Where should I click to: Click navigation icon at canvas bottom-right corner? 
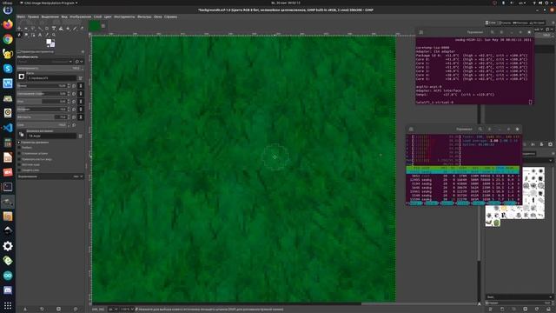[480, 304]
